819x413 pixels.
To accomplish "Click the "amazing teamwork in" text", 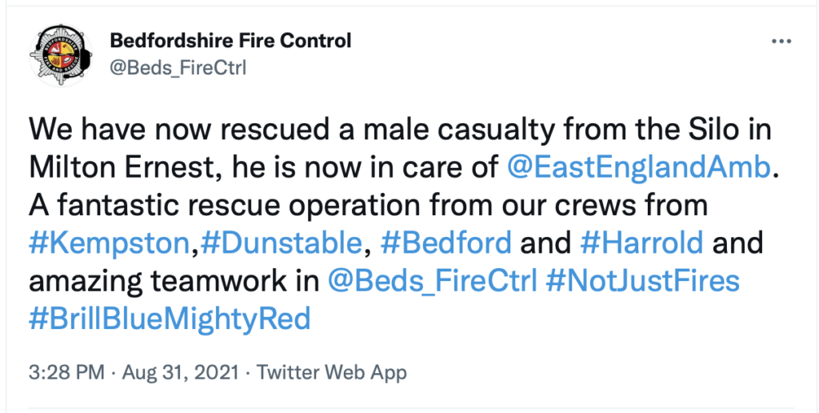I will pyautogui.click(x=174, y=281).
